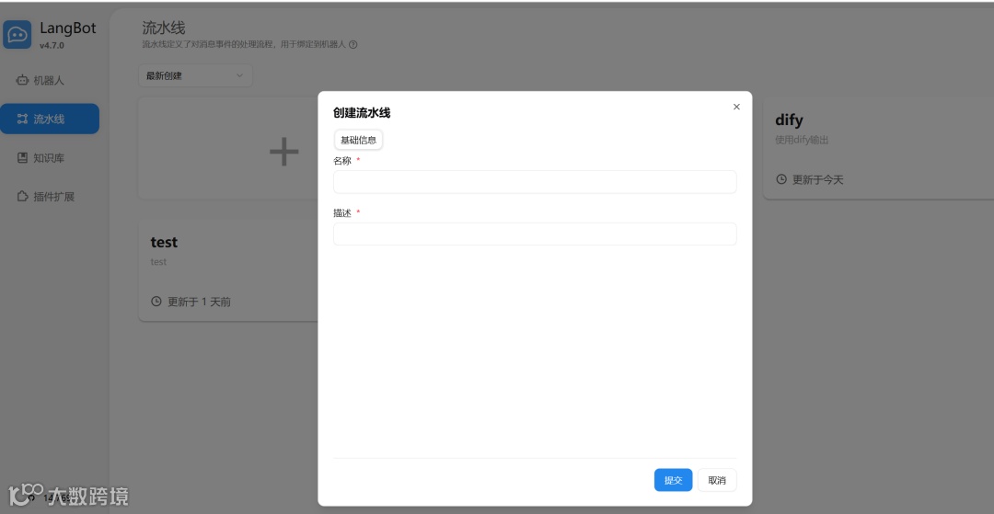
Task: Click the 创建流水线 dialog title
Action: [x=362, y=113]
